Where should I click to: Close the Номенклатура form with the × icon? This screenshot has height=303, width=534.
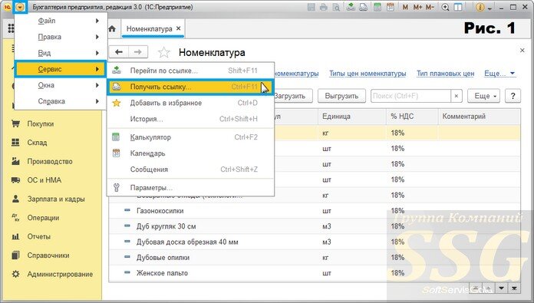click(x=522, y=51)
